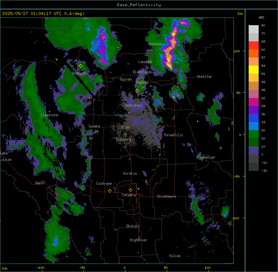This screenshot has height=272, width=278.
Task: Select the Banff label
Action: pos(40,183)
